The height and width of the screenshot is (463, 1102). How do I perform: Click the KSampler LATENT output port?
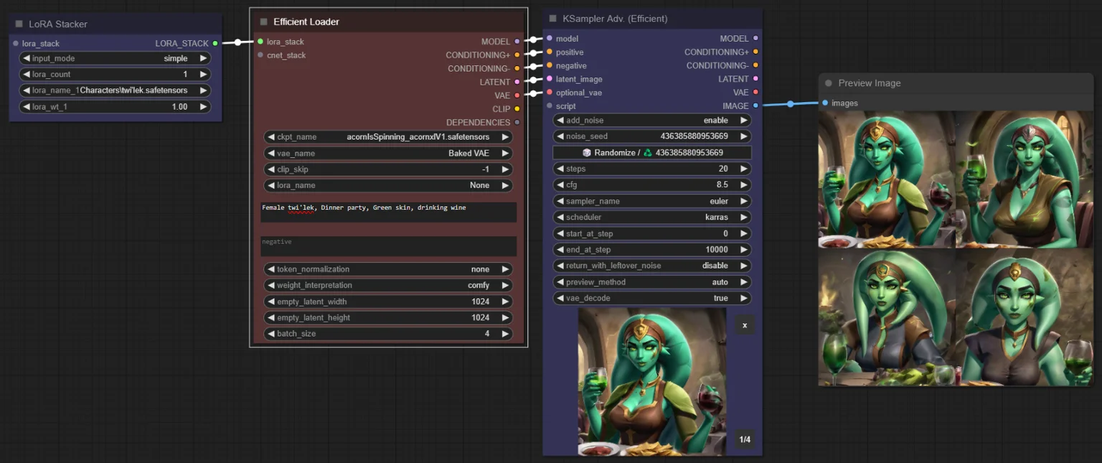click(755, 79)
